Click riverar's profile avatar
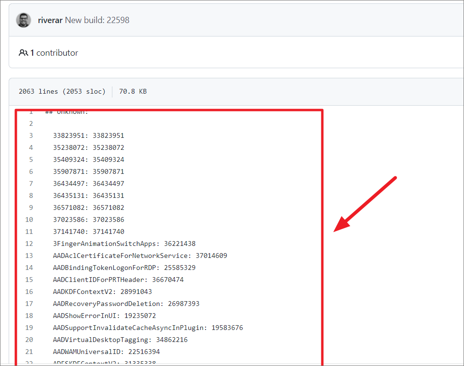This screenshot has height=366, width=464. tap(23, 21)
